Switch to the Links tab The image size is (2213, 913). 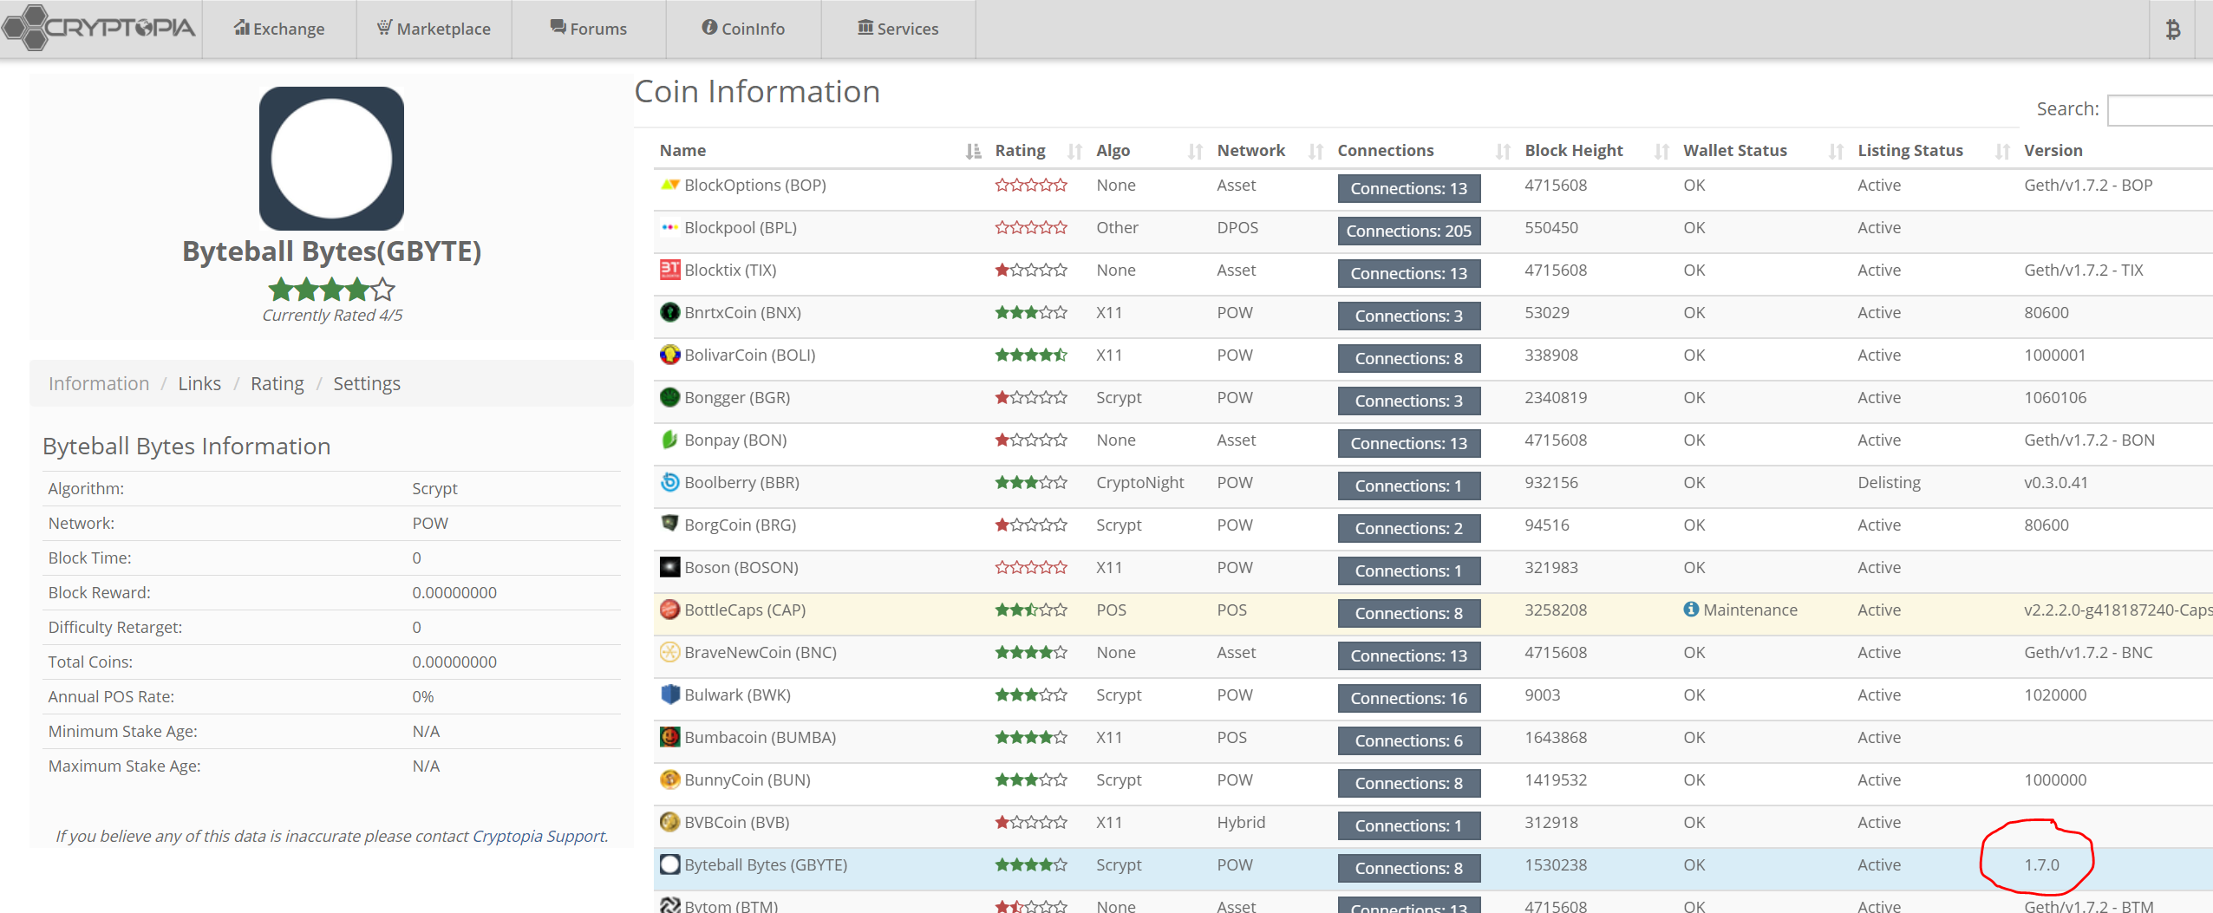tap(199, 383)
